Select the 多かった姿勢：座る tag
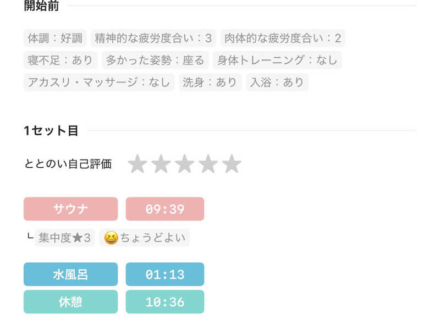The width and height of the screenshot is (440, 330). (x=155, y=60)
